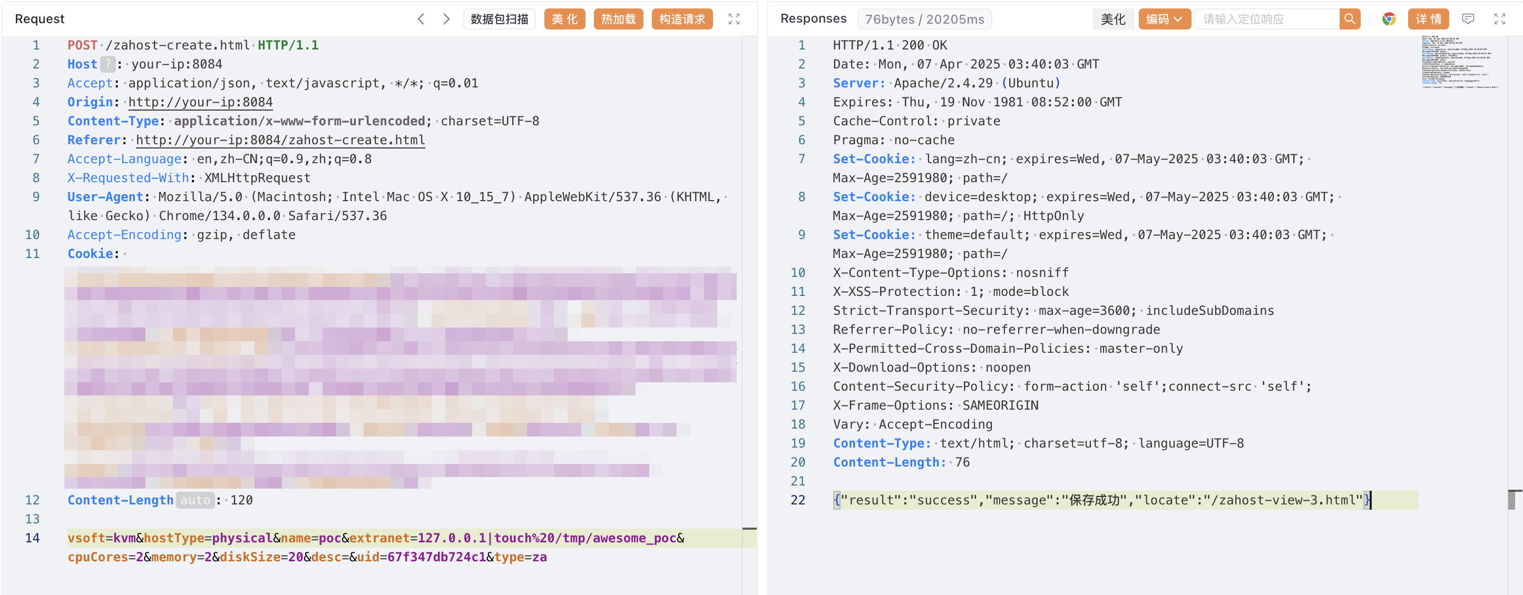
Task: Open the 详情 details button
Action: pos(1428,19)
